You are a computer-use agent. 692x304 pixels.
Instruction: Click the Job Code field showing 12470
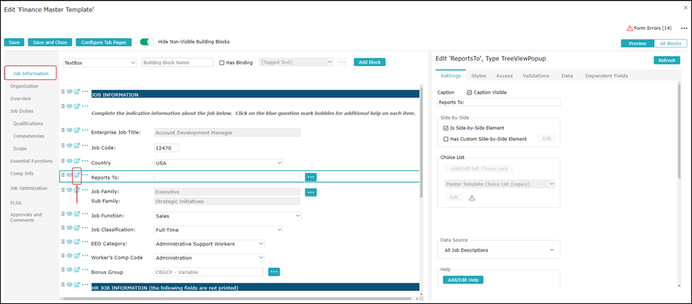point(166,148)
